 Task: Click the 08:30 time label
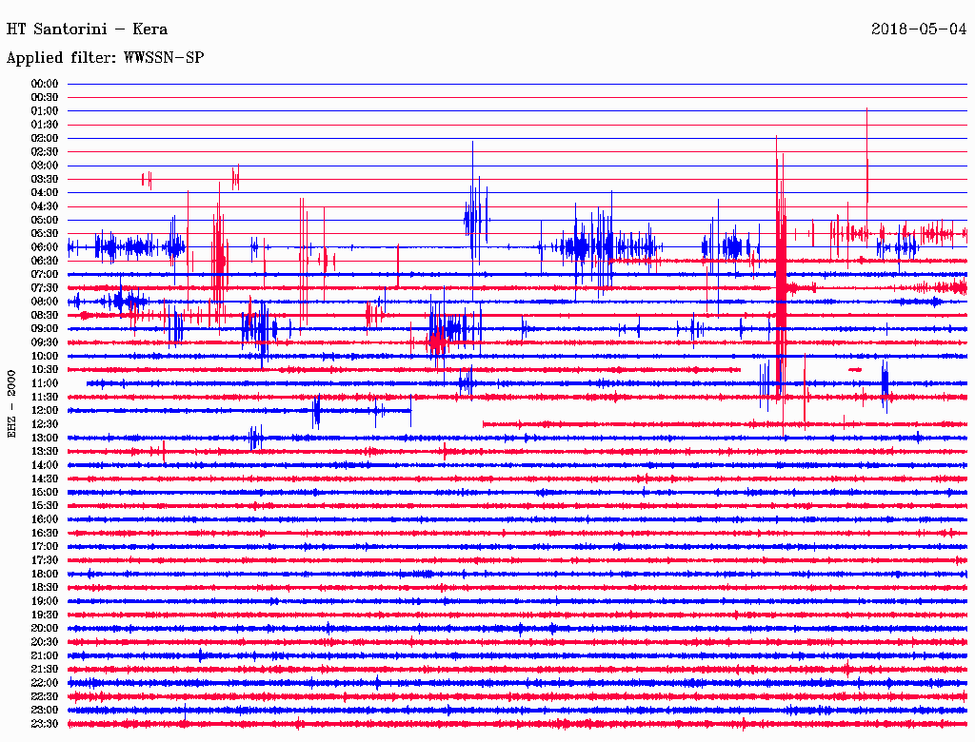[45, 316]
